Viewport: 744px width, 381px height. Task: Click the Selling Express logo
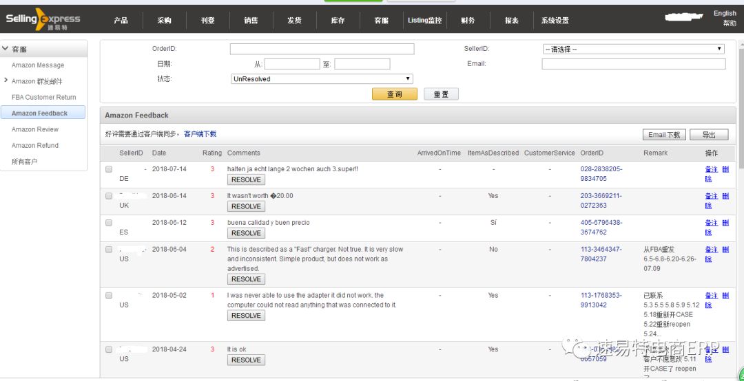pos(43,20)
